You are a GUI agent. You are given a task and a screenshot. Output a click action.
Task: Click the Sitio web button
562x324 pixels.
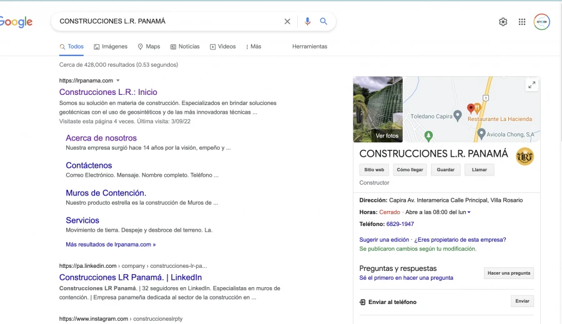tap(374, 170)
